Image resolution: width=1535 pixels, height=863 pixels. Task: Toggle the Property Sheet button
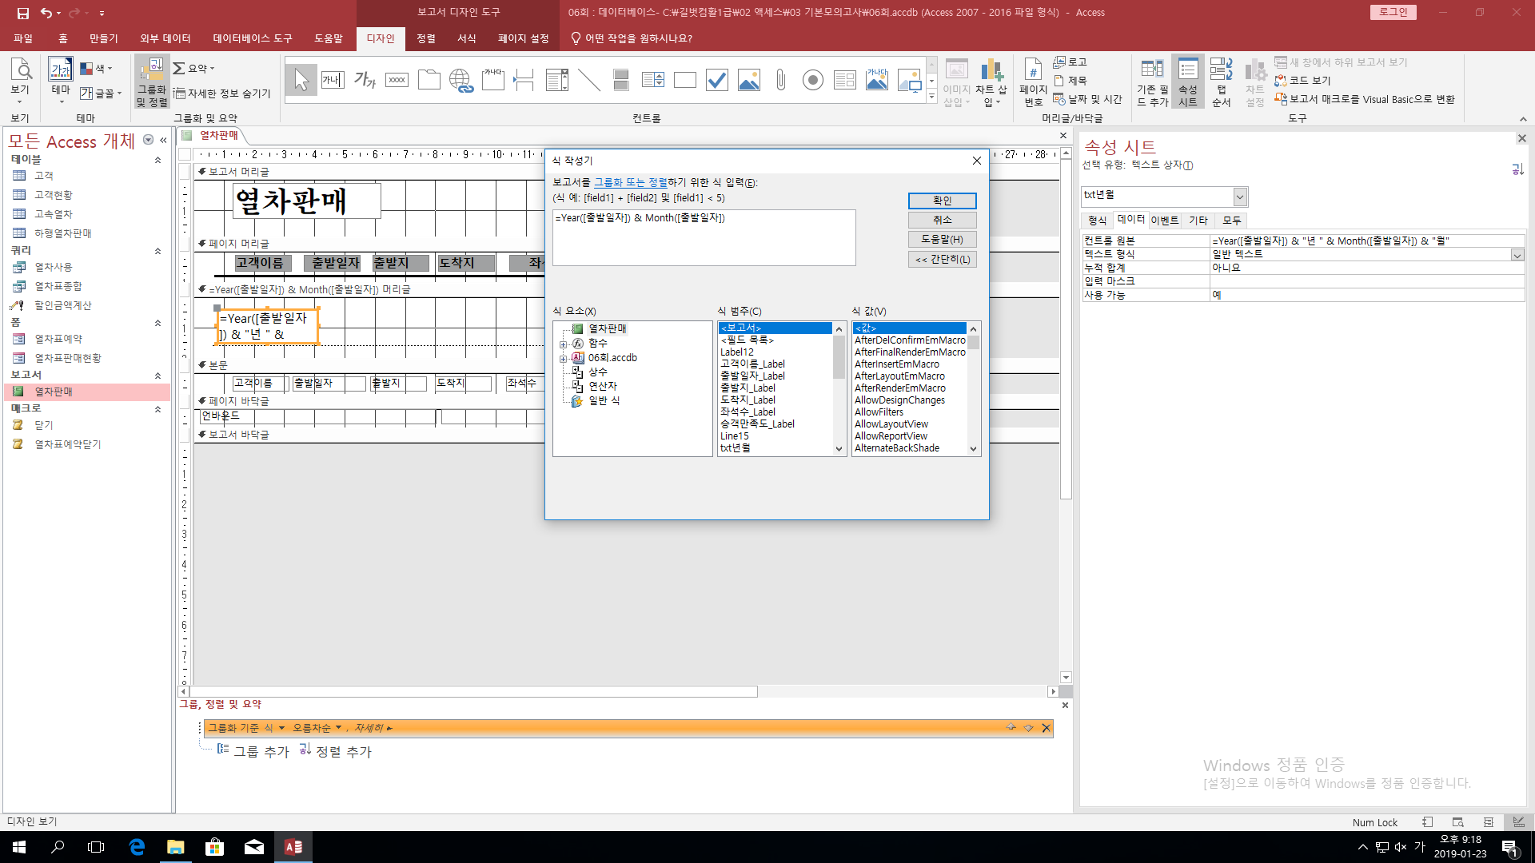click(x=1187, y=81)
